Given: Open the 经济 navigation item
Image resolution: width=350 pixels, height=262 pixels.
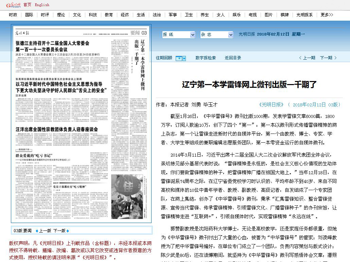Looking at the screenshot, I should [x=125, y=15].
